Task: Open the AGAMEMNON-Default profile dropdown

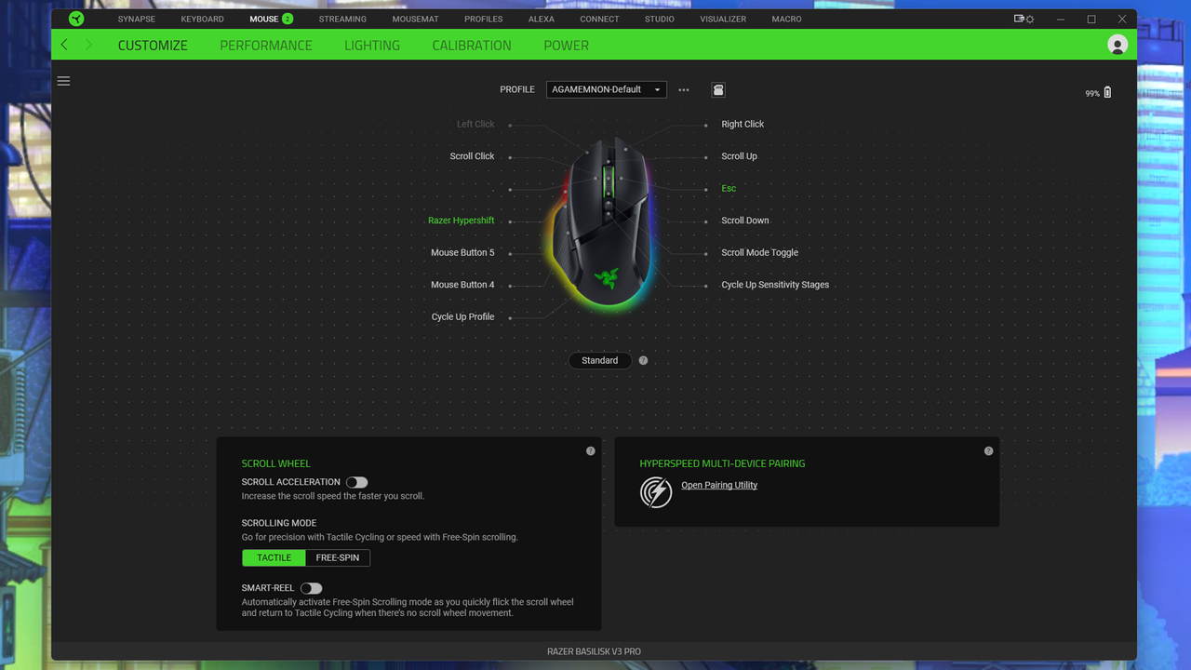Action: [x=606, y=89]
